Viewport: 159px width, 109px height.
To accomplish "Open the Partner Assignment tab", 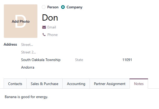I will pyautogui.click(x=110, y=84).
